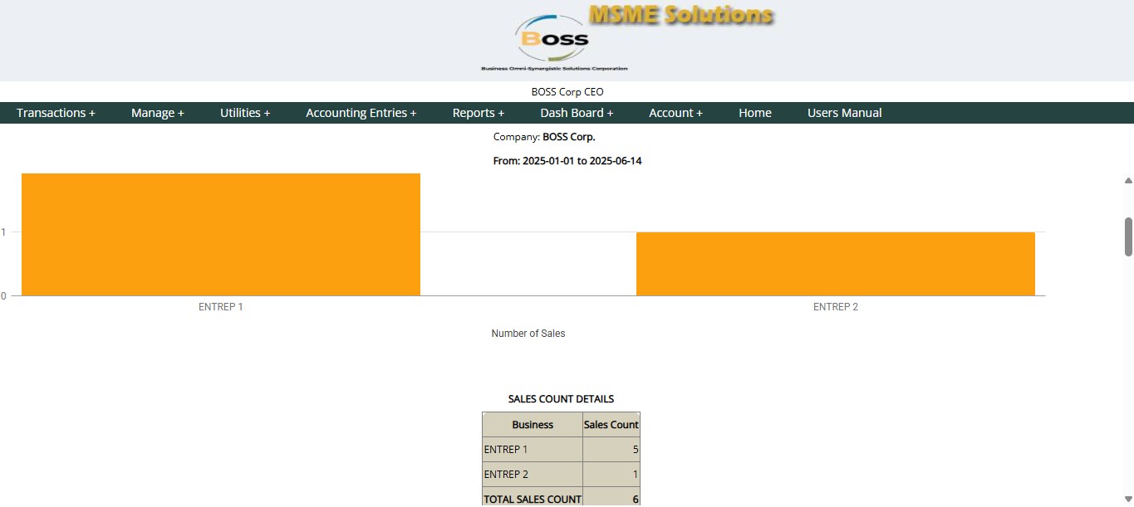
Task: Click the Company: BOSS Corp. label
Action: [x=544, y=137]
